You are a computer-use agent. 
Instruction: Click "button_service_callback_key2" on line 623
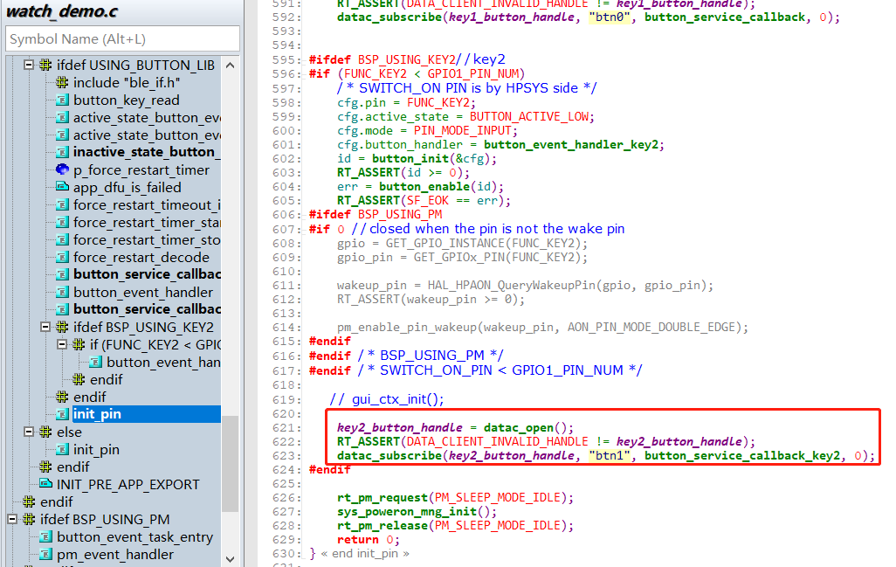[x=742, y=455]
